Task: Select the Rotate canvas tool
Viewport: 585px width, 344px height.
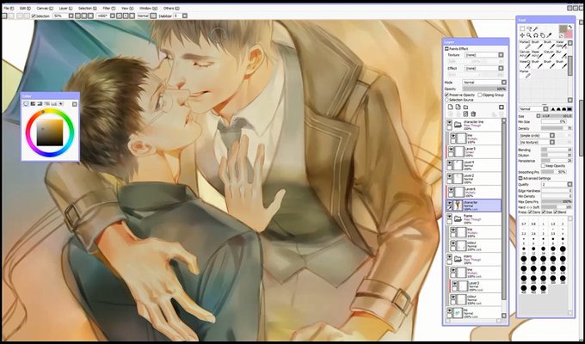Action: (536, 35)
